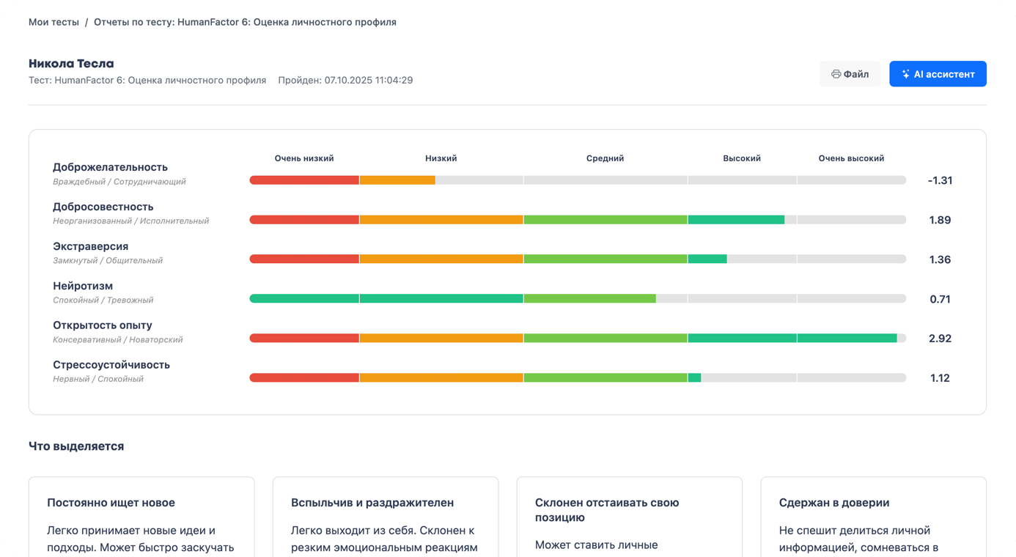This screenshot has width=1016, height=557.
Task: Go to Мои тесты breadcrumb
Action: coord(54,22)
